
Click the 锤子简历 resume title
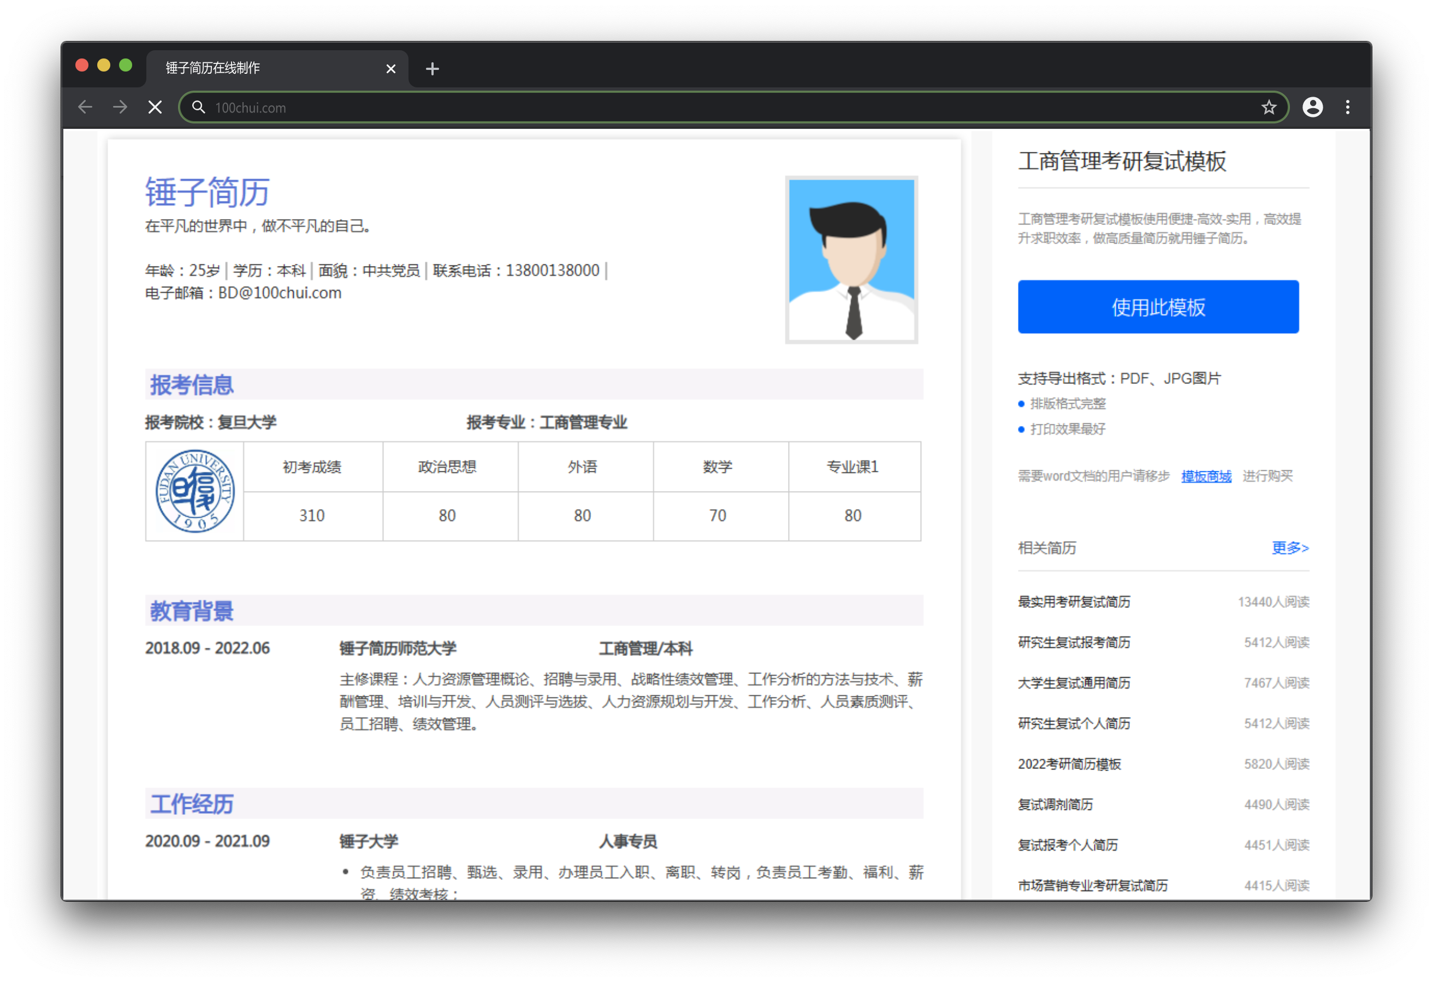pyautogui.click(x=207, y=192)
